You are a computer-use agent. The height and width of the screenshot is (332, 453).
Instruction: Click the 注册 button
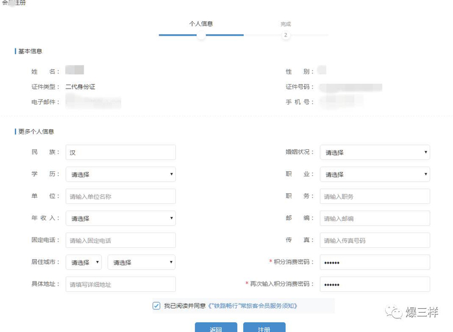tap(264, 327)
